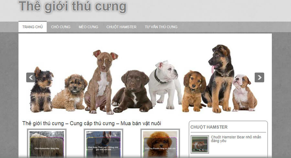This screenshot has height=158, width=291.
Task: Click the Yorkshire terrier puppy in the banner
Action: click(x=41, y=90)
